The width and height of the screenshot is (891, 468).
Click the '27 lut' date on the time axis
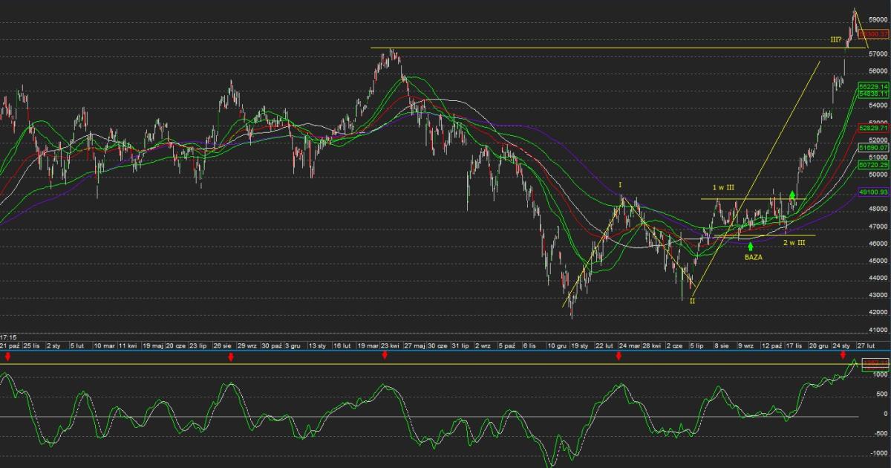[x=866, y=345]
